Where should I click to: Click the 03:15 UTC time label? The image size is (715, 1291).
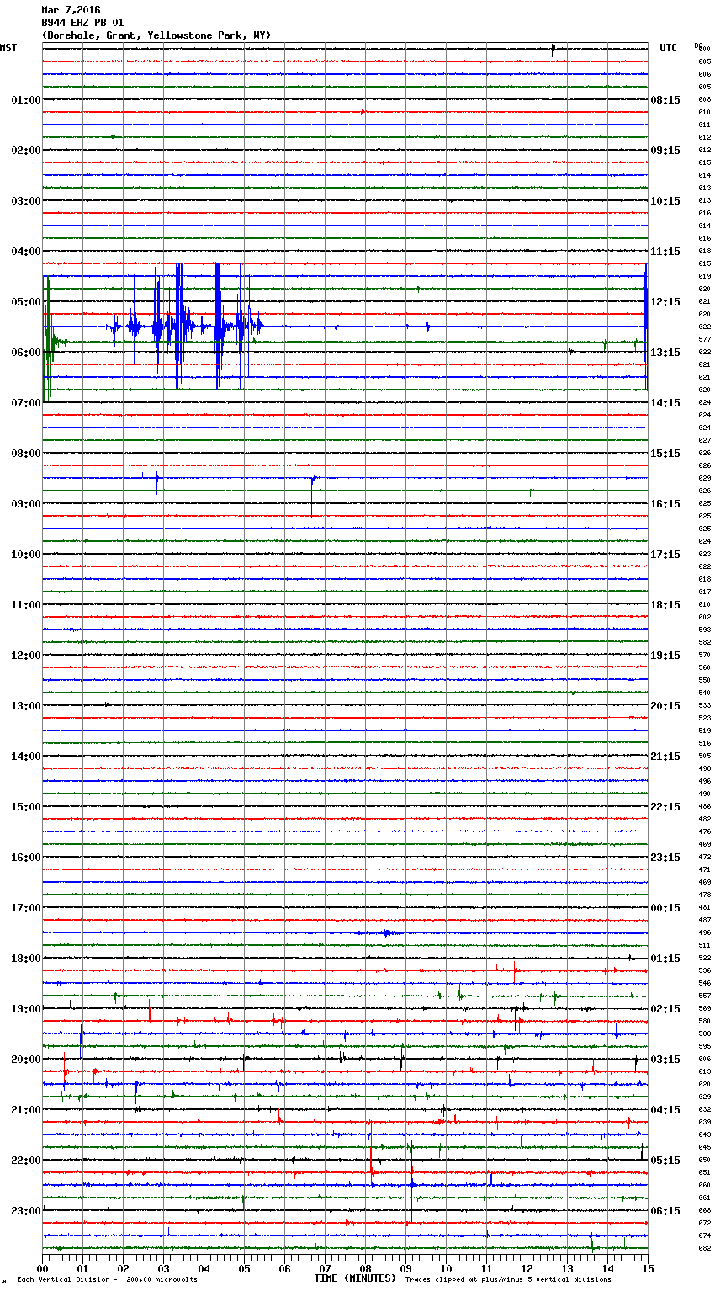click(x=665, y=1060)
